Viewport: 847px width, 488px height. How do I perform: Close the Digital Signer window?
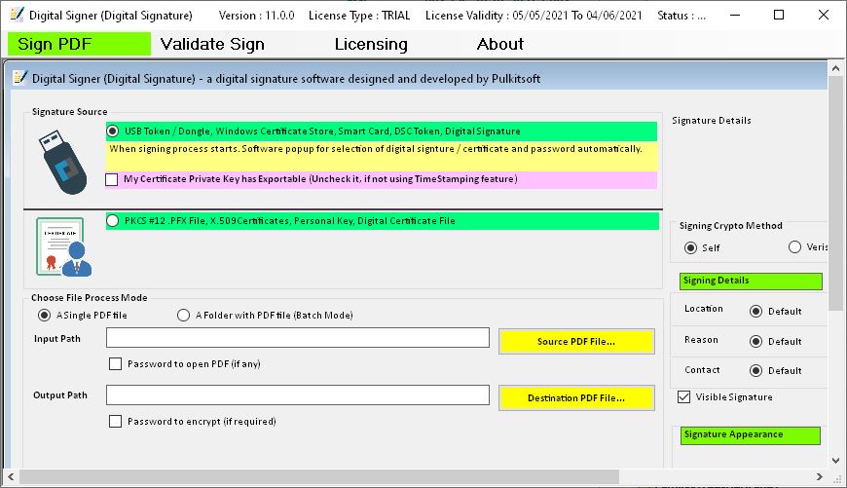pyautogui.click(x=824, y=16)
